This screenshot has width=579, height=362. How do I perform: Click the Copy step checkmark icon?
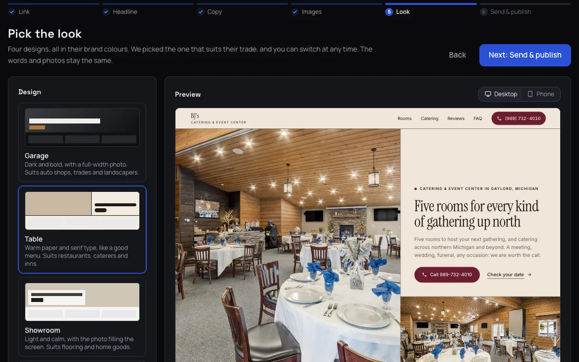click(201, 12)
